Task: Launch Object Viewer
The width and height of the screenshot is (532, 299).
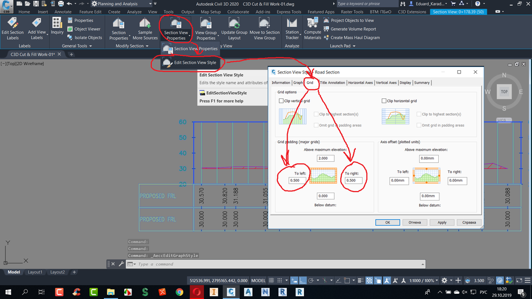Action: (84, 29)
